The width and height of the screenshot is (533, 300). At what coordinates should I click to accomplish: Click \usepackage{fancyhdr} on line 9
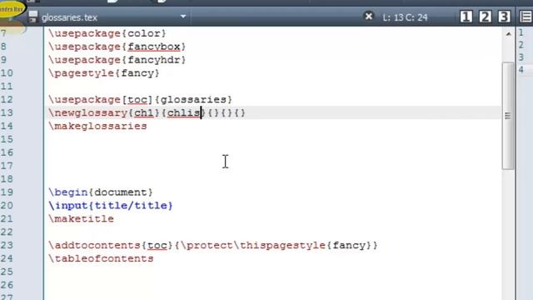[x=117, y=60]
